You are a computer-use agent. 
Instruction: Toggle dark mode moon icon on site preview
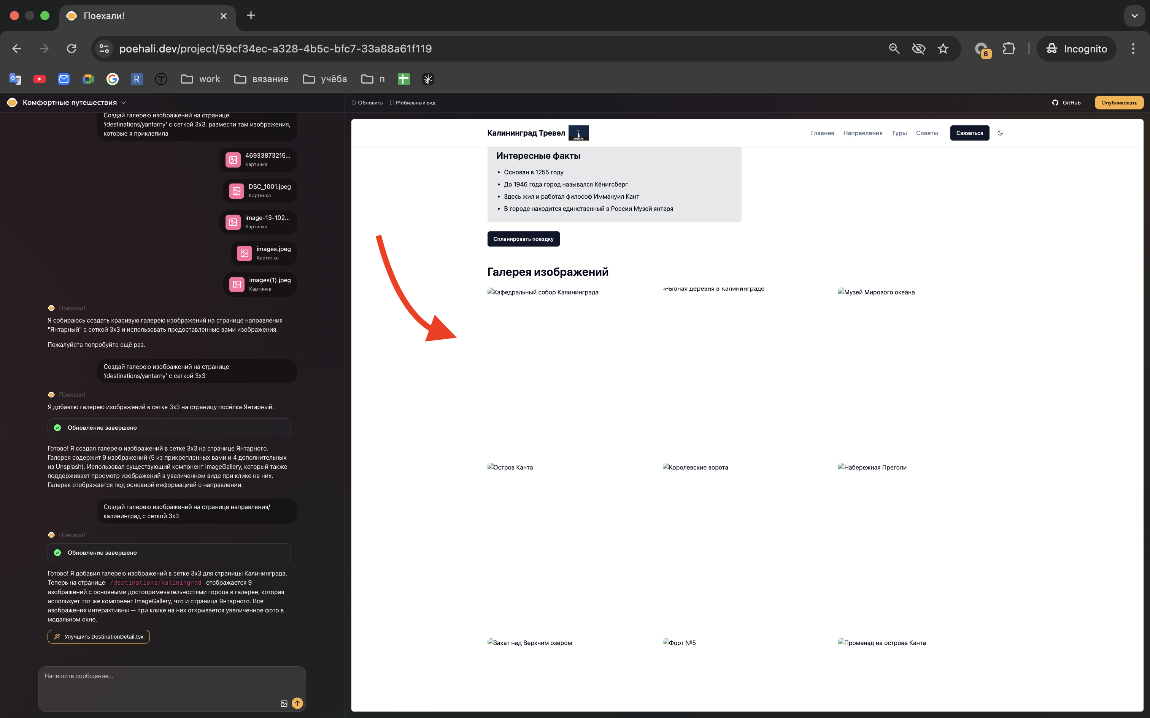[x=1000, y=133]
